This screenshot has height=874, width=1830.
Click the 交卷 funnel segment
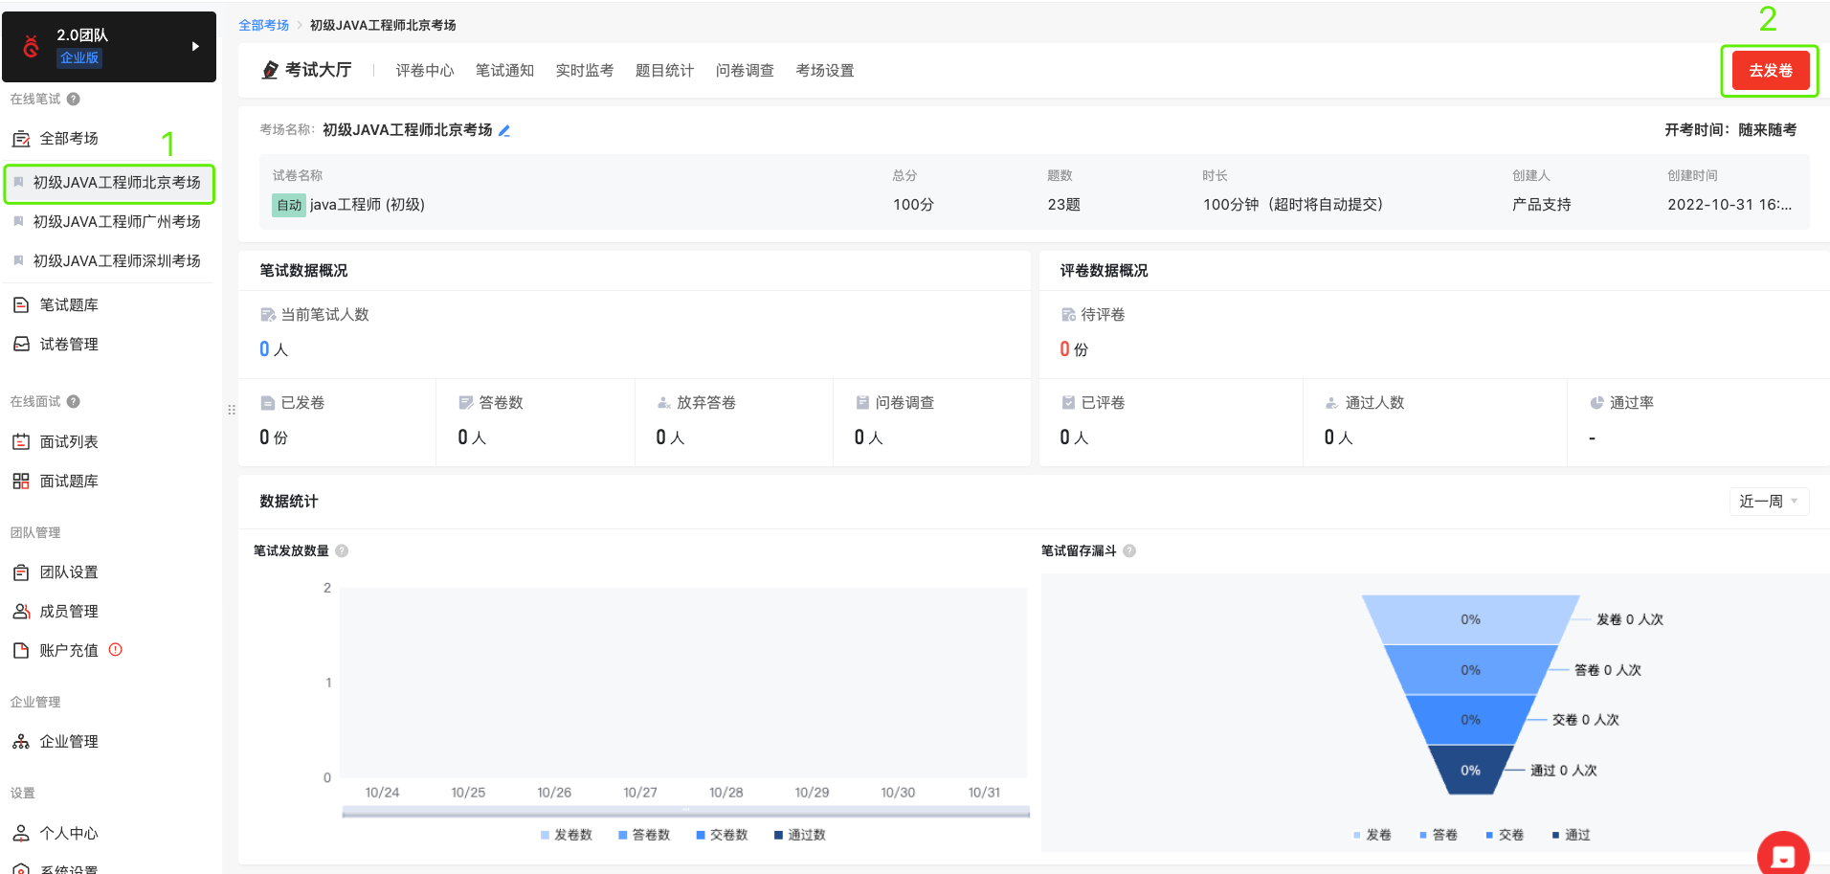coord(1470,720)
